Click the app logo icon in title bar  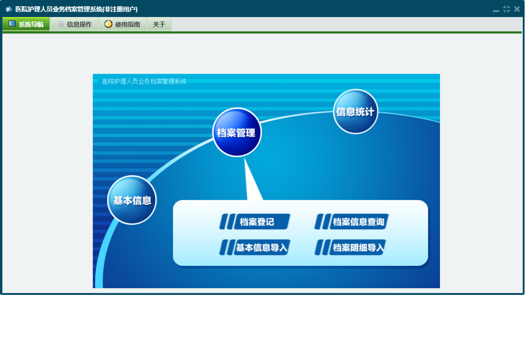pyautogui.click(x=9, y=9)
